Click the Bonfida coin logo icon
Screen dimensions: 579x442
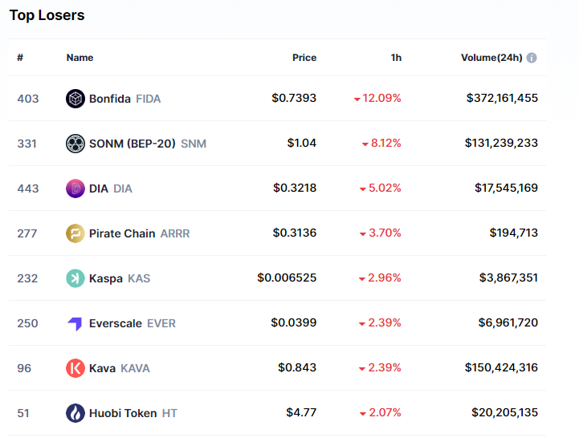click(x=75, y=99)
